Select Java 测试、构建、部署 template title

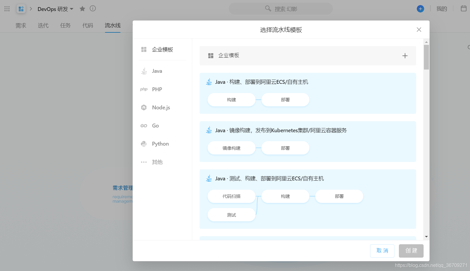(270, 179)
